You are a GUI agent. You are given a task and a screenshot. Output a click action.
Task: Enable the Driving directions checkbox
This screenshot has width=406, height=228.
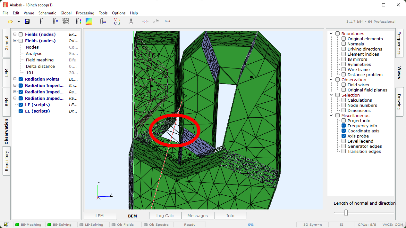tap(343, 49)
